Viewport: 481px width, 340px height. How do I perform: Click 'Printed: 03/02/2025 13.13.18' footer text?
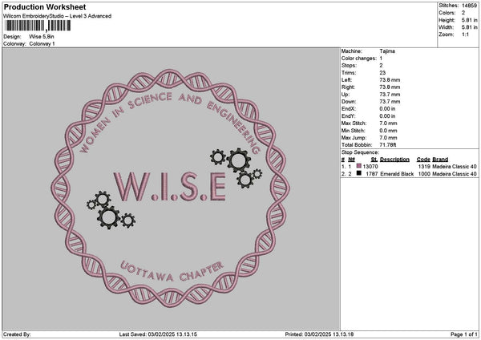coord(319,334)
